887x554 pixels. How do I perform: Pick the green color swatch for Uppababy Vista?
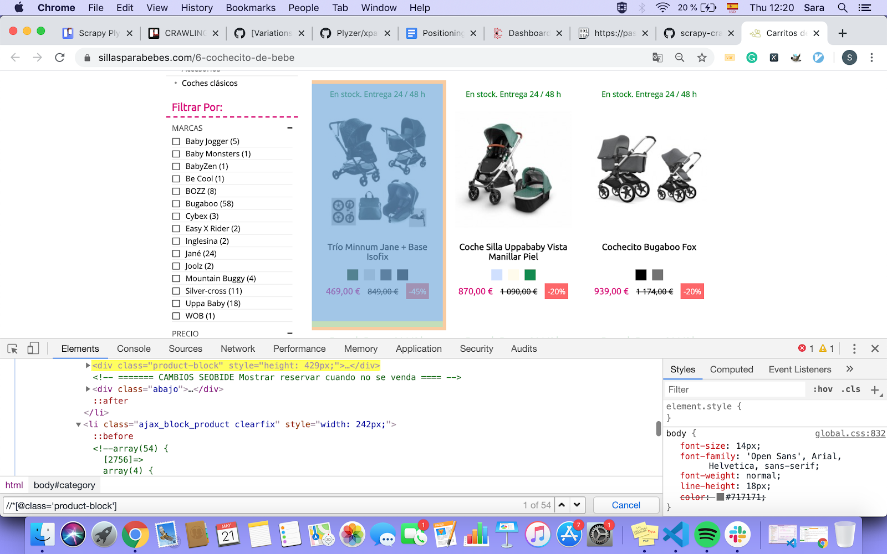(530, 275)
